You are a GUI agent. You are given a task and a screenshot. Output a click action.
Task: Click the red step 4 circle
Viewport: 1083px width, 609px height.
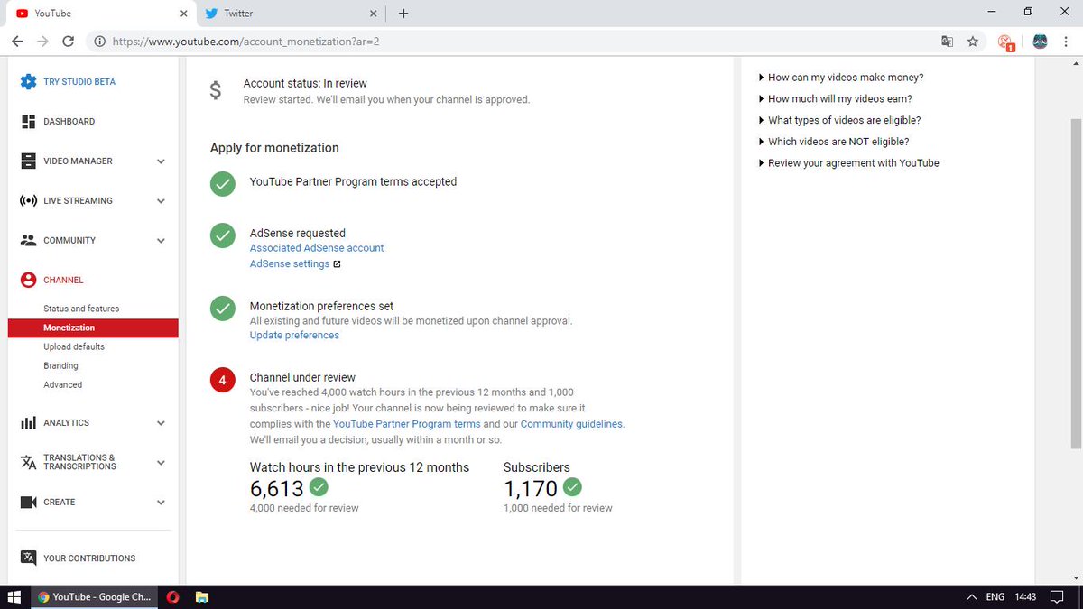click(x=223, y=380)
